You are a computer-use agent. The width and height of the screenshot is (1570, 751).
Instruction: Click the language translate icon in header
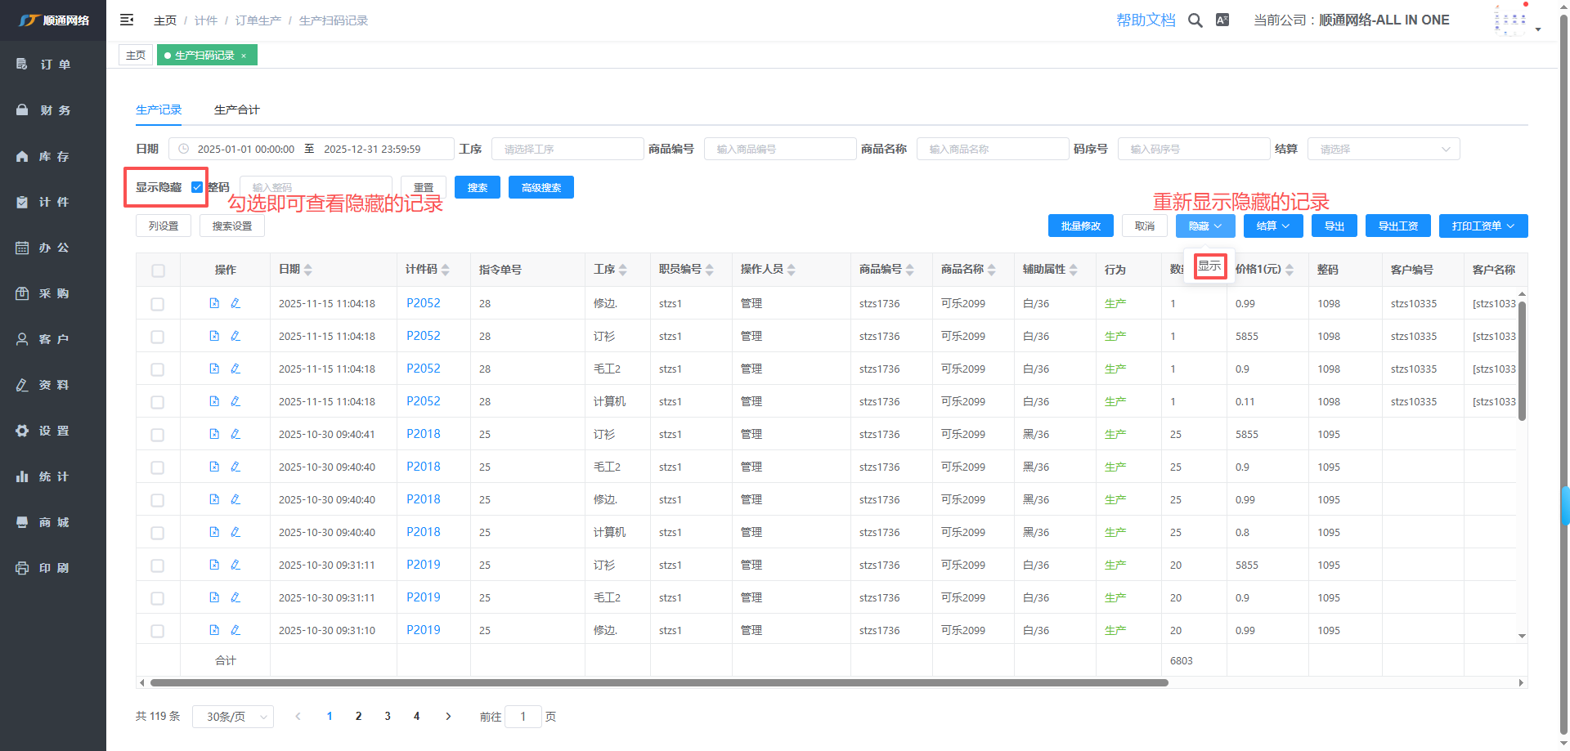click(x=1222, y=20)
